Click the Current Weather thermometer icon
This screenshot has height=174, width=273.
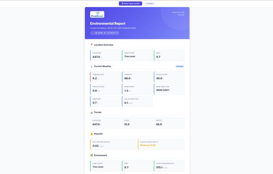(x=91, y=66)
